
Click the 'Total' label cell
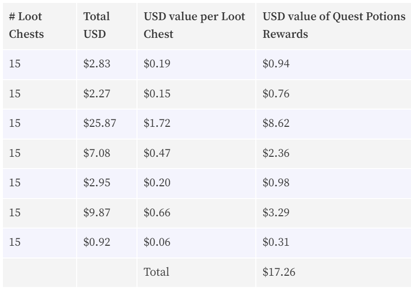(x=196, y=273)
